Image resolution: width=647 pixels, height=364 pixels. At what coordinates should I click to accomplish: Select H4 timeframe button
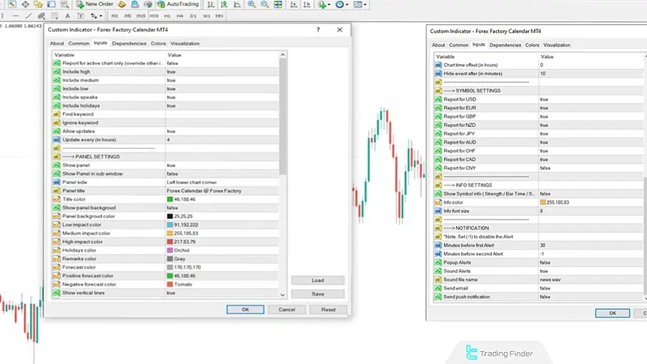tap(180, 16)
